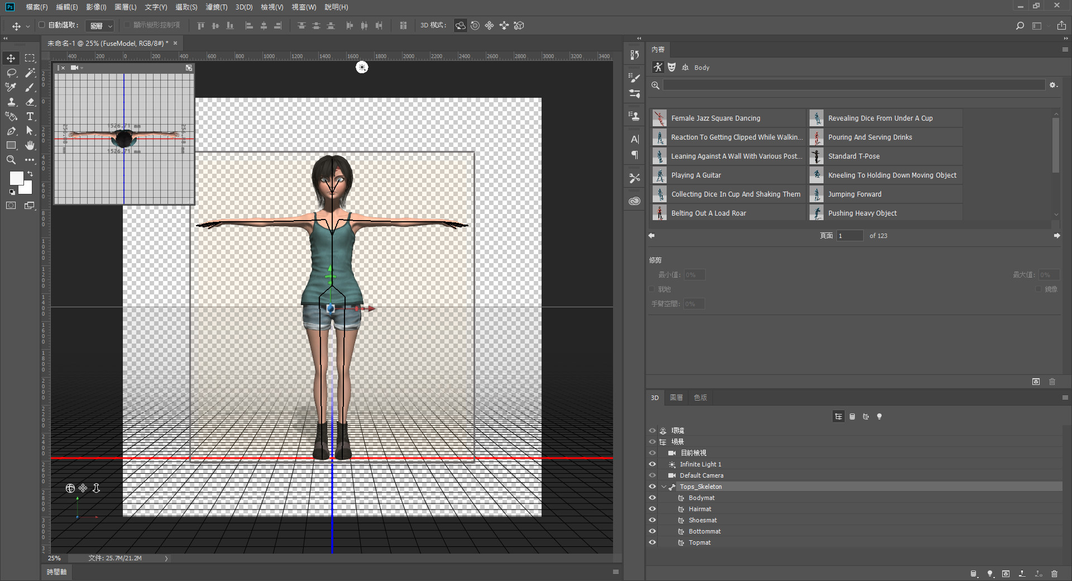Click the search icon in options bar
1072x581 pixels.
coord(1020,26)
